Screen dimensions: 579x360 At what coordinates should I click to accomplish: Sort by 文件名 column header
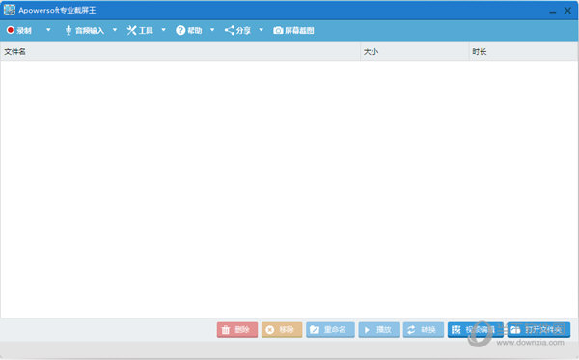point(180,51)
